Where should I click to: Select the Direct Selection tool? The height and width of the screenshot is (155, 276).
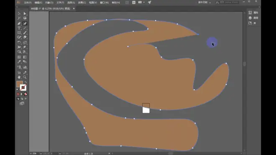25,13
